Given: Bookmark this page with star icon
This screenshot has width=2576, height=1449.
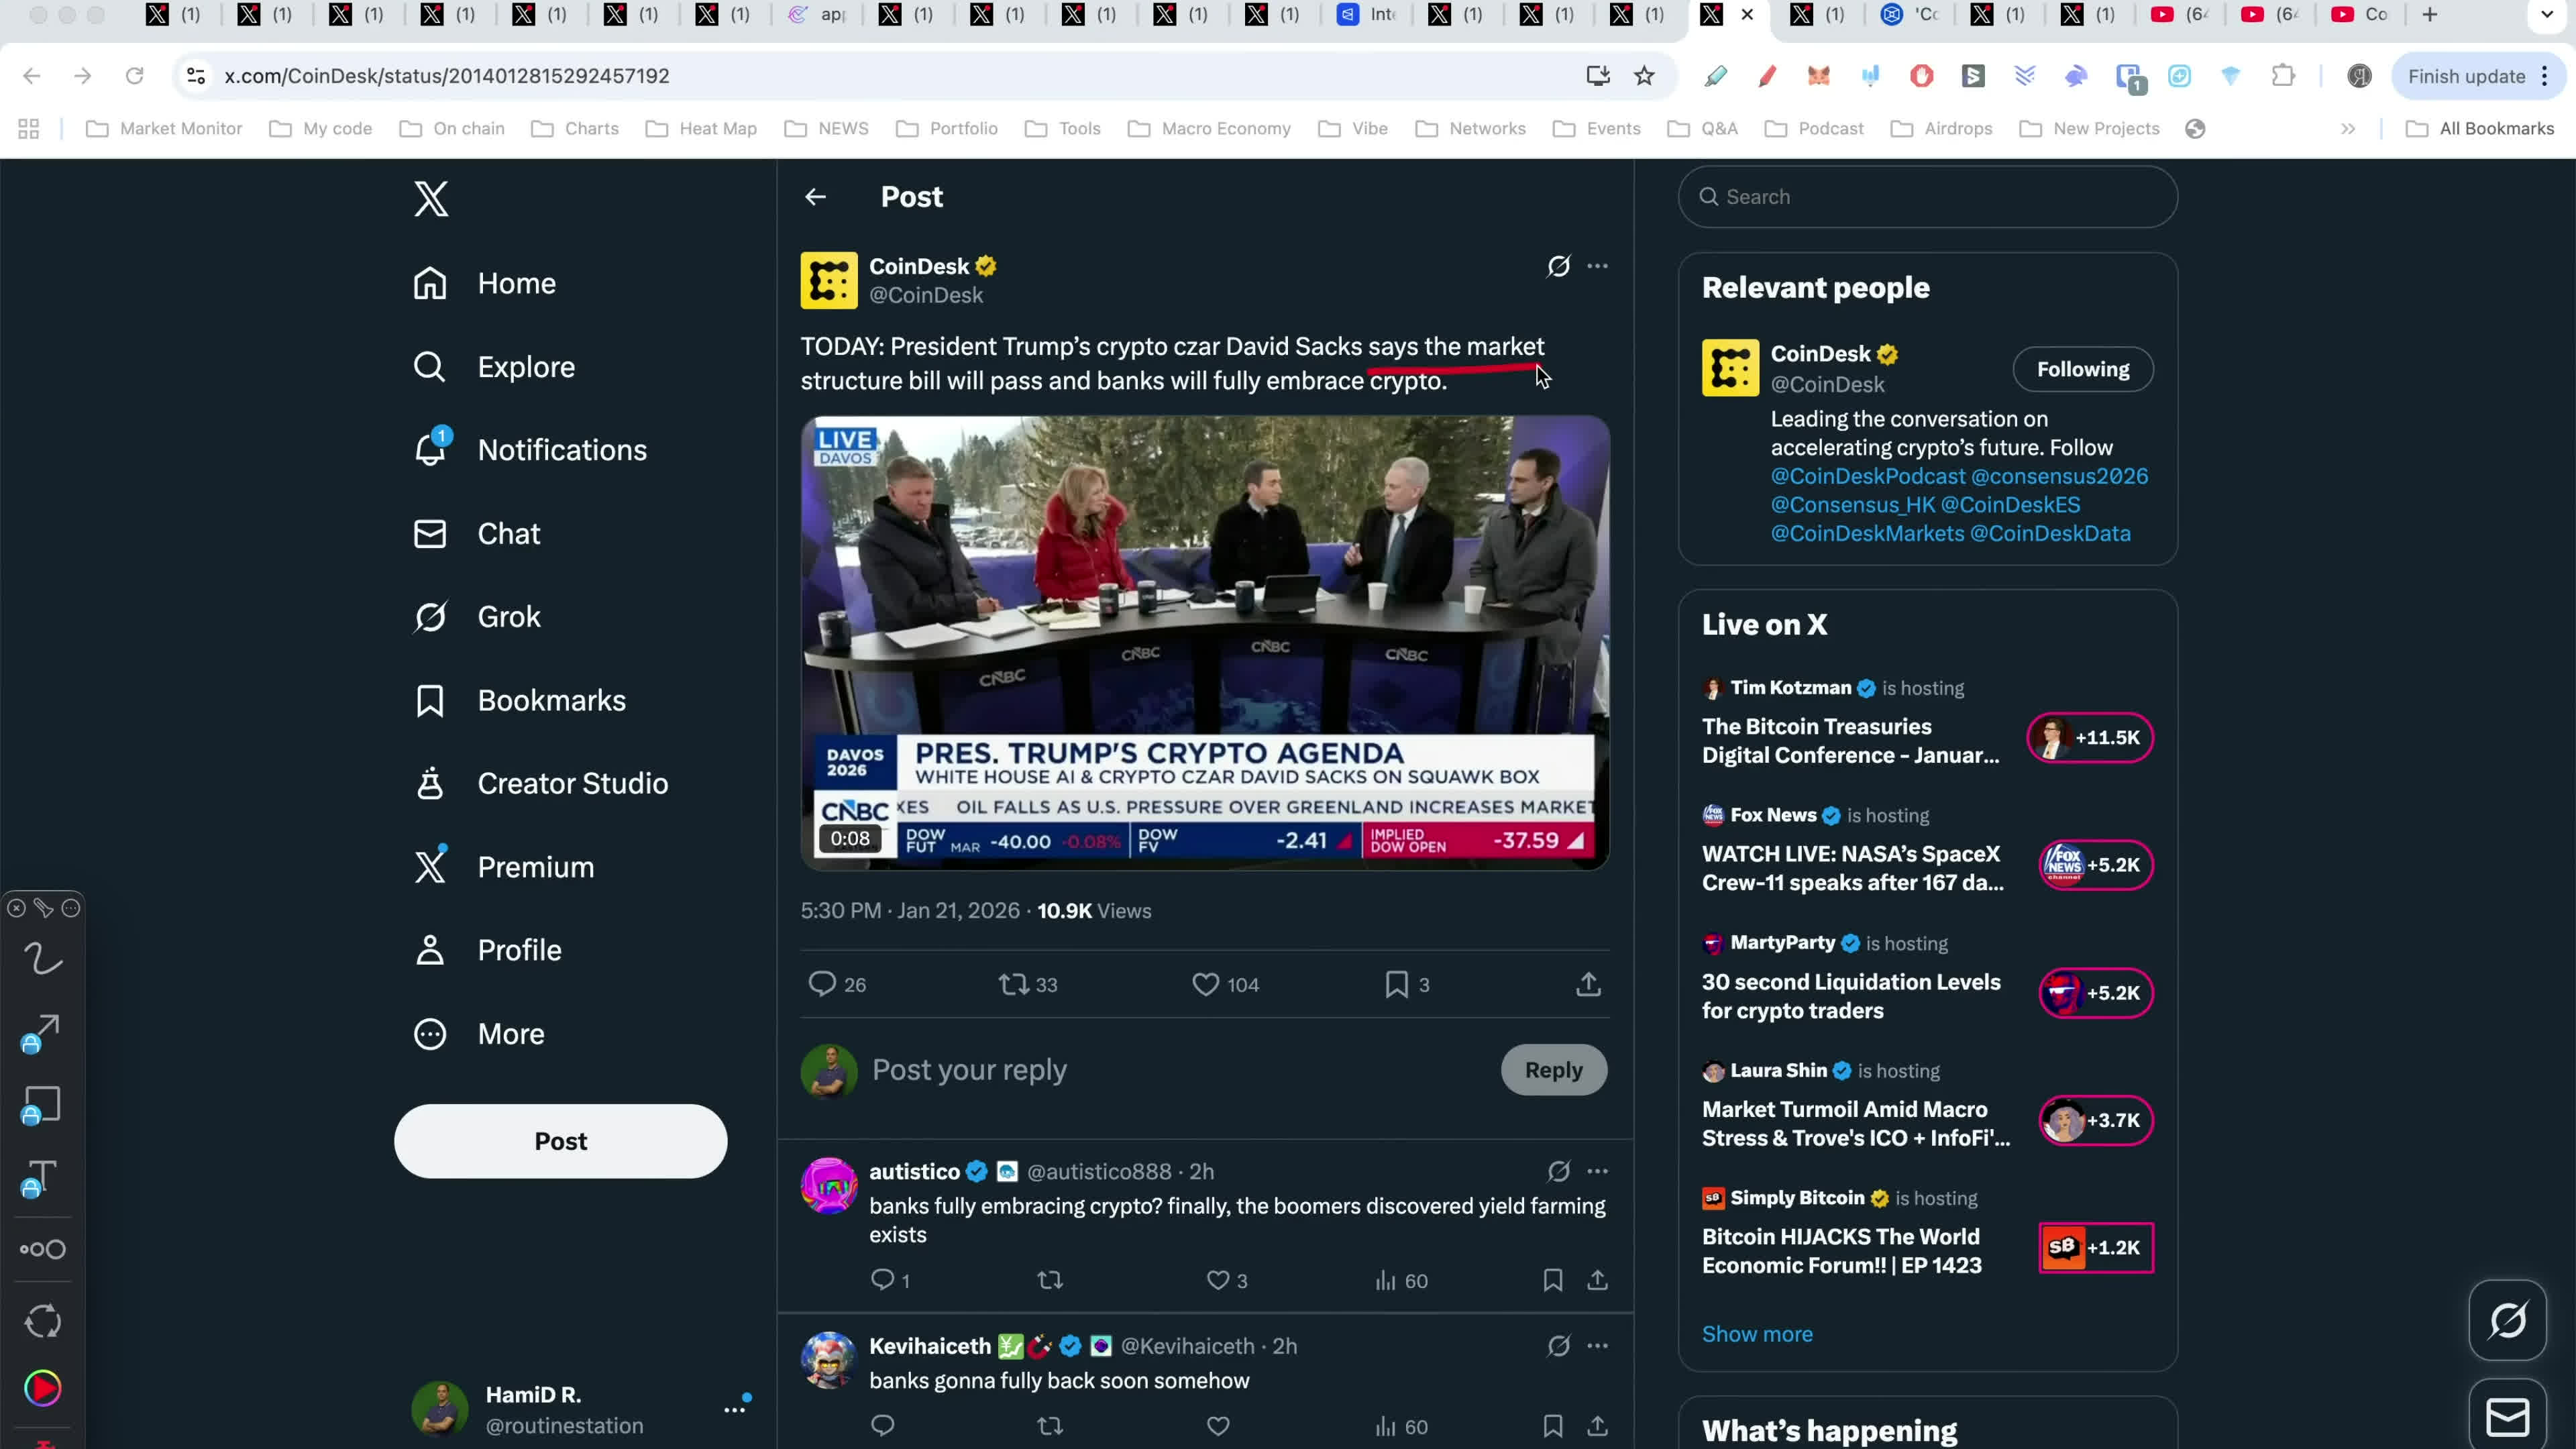Looking at the screenshot, I should pos(1644,76).
